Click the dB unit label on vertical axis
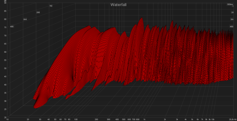237x121 pixels. click(x=5, y=1)
